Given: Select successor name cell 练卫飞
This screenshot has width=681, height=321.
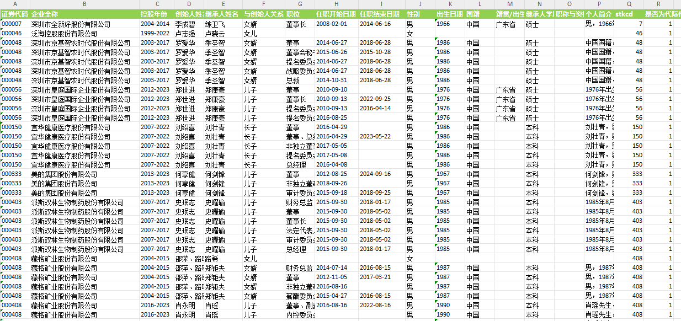Looking at the screenshot, I should pos(223,24).
